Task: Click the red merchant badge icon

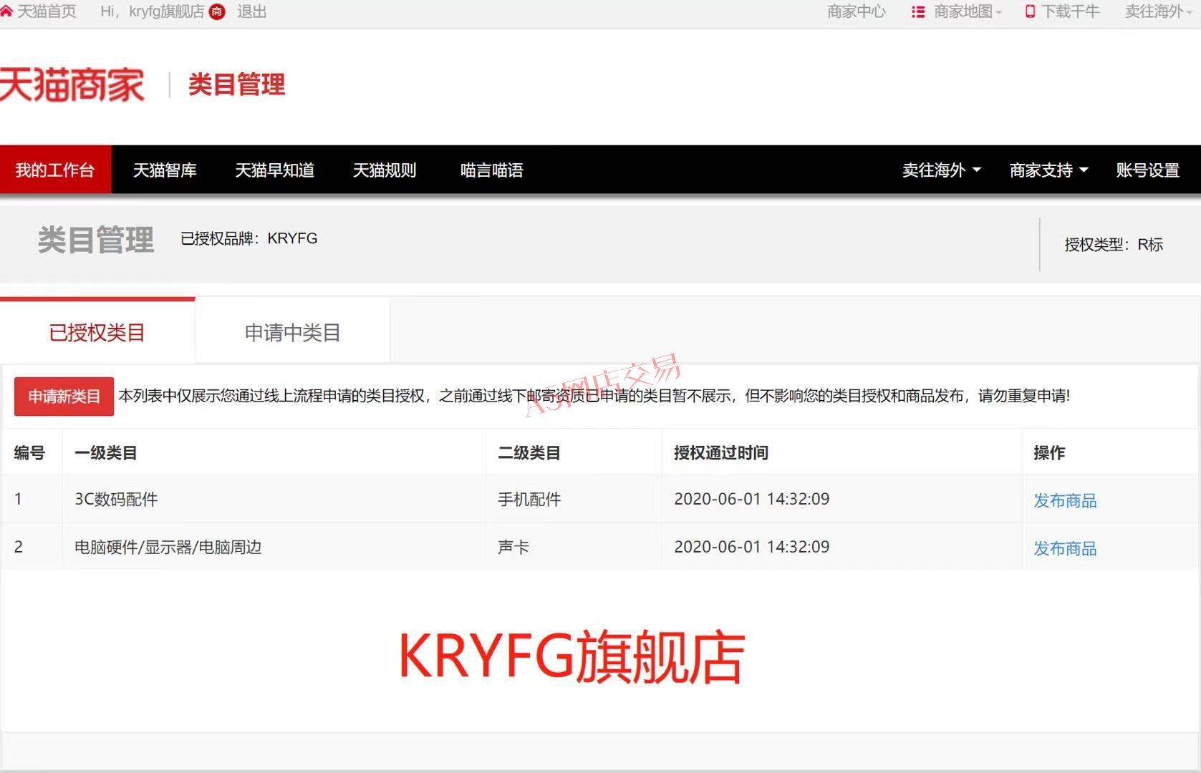Action: [217, 11]
